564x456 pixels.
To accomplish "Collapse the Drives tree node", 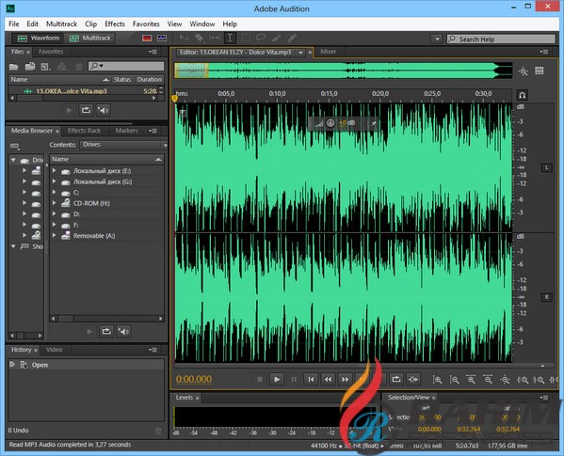I will click(x=13, y=160).
